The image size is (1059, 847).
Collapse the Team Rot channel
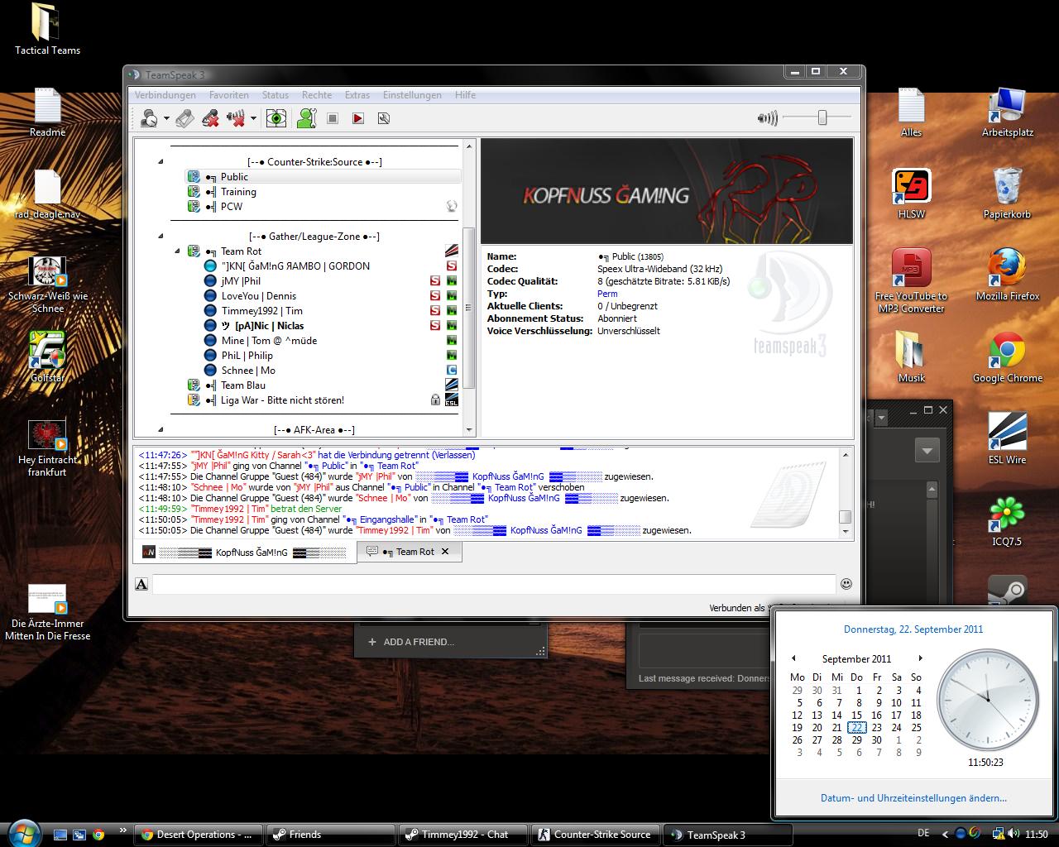click(178, 251)
